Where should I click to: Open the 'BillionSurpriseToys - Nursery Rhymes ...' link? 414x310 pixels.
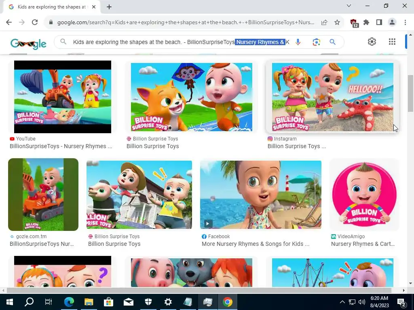(x=61, y=146)
